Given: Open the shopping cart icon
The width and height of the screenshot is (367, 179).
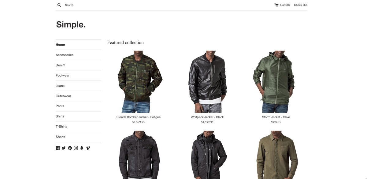Looking at the screenshot, I should coord(276,5).
